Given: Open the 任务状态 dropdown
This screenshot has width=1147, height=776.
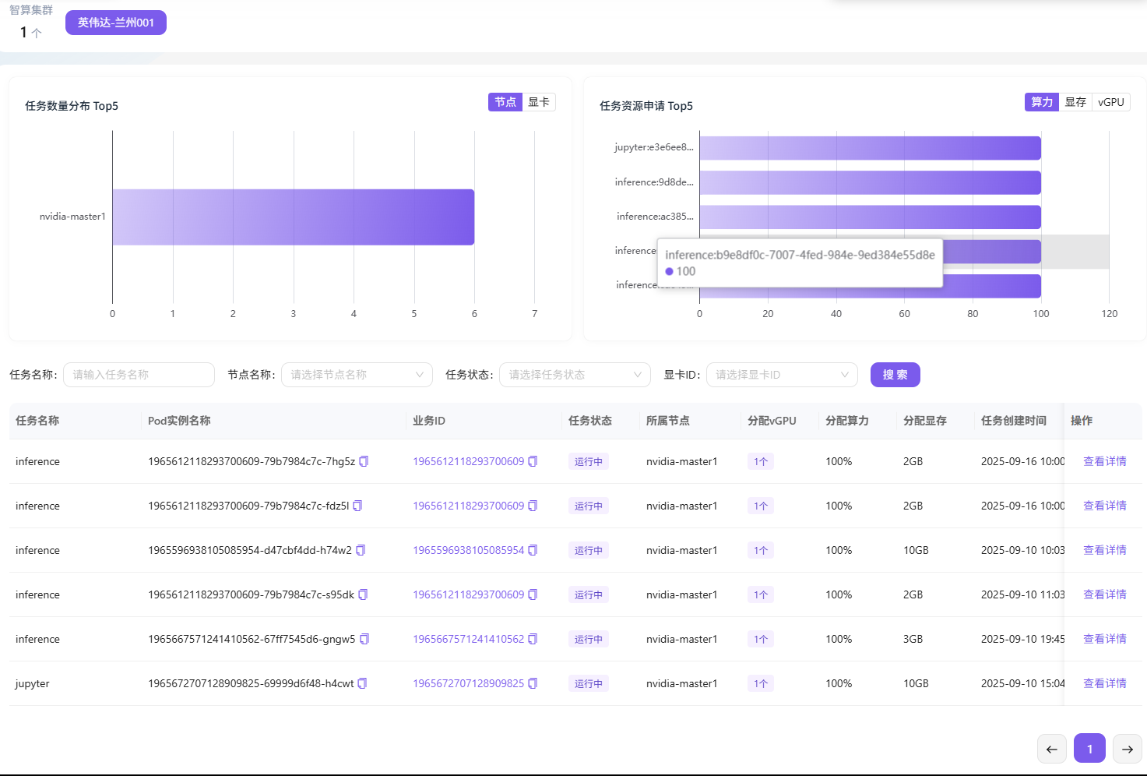Looking at the screenshot, I should (575, 375).
